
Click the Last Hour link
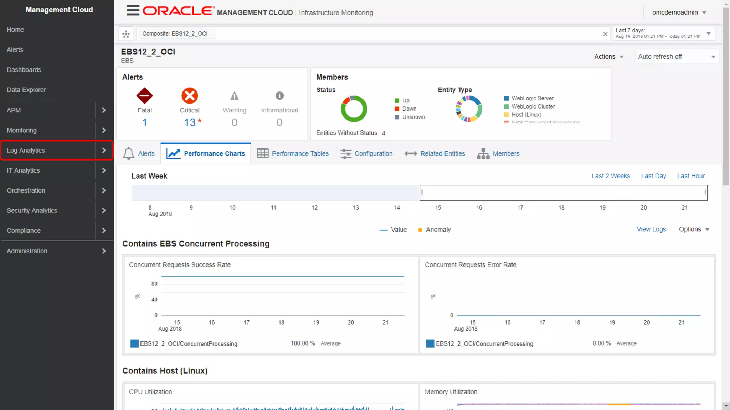pyautogui.click(x=691, y=176)
